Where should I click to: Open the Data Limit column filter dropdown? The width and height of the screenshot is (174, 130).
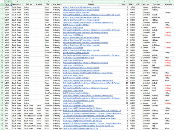click(x=150, y=4)
